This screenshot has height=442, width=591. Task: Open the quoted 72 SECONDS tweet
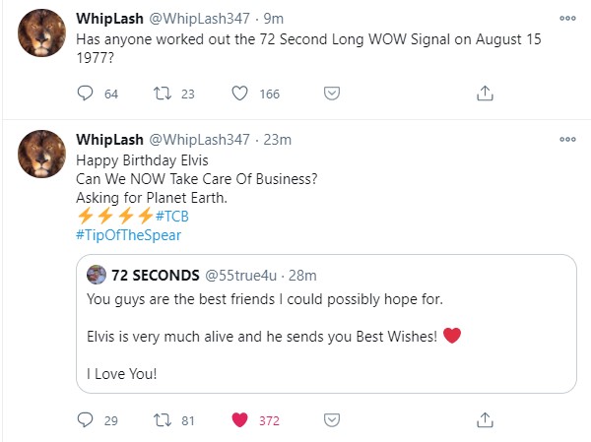[x=325, y=335]
